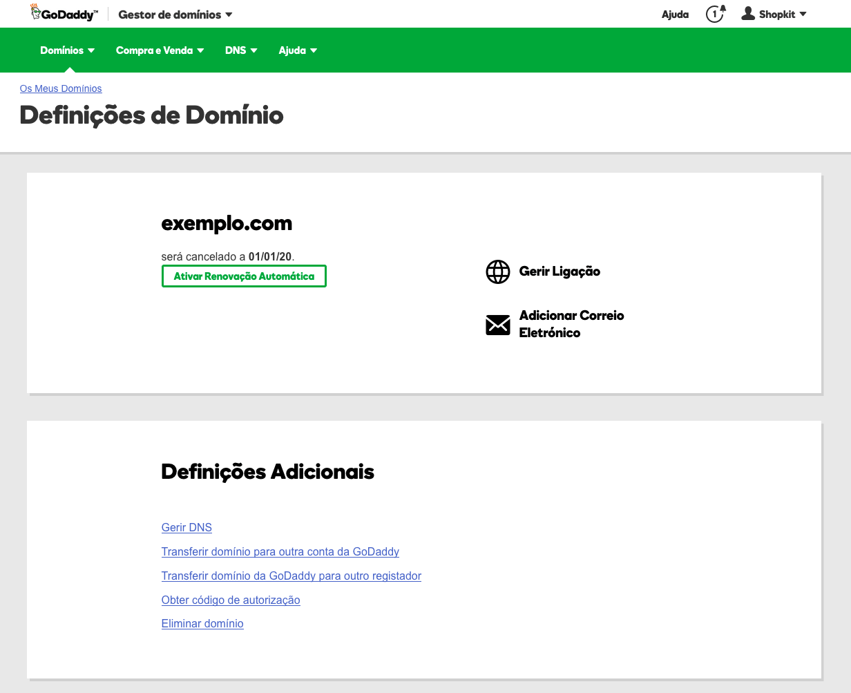The height and width of the screenshot is (693, 851).
Task: Click Obter código de autorização link
Action: pyautogui.click(x=231, y=600)
